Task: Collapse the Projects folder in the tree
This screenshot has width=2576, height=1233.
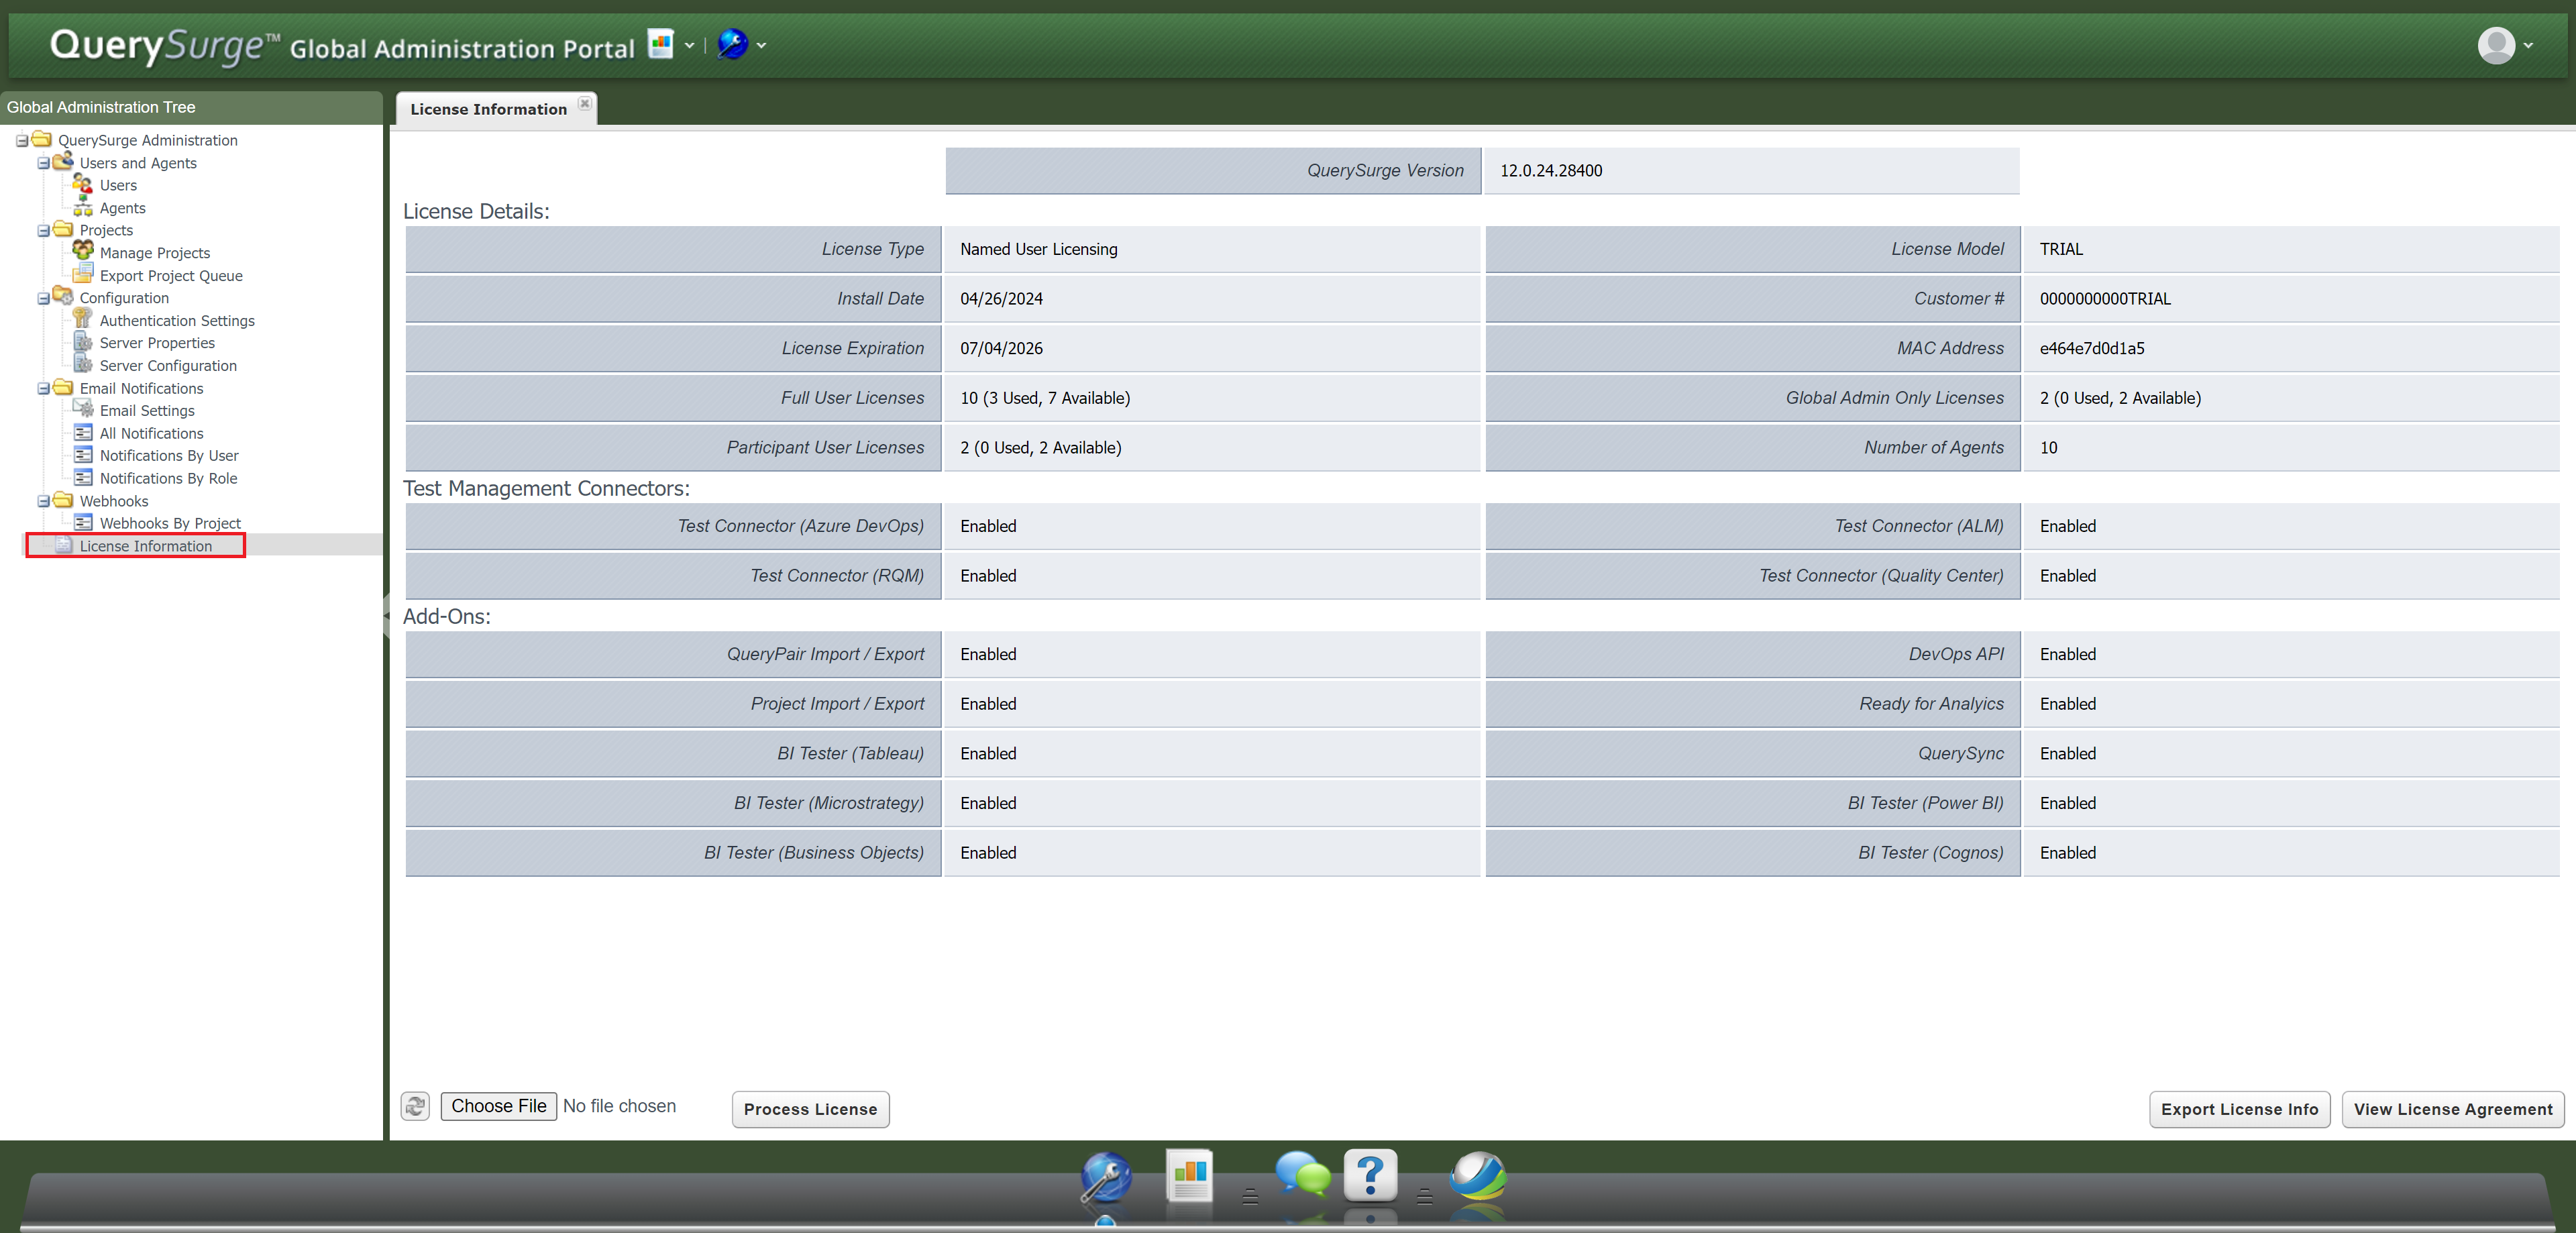Action: pos(44,230)
